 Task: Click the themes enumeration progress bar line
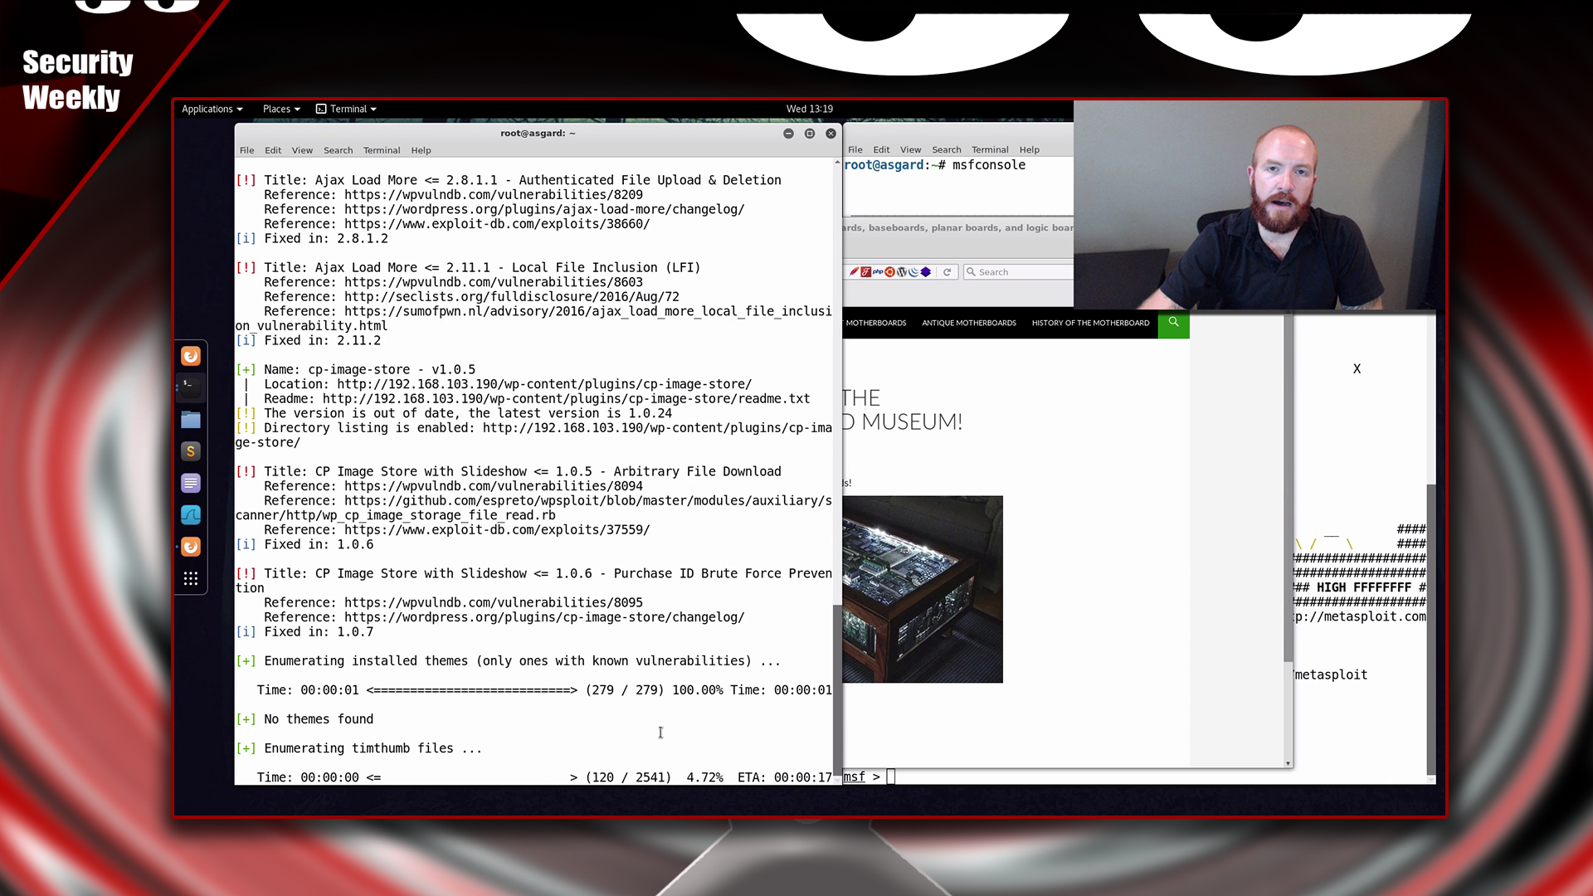click(x=543, y=690)
